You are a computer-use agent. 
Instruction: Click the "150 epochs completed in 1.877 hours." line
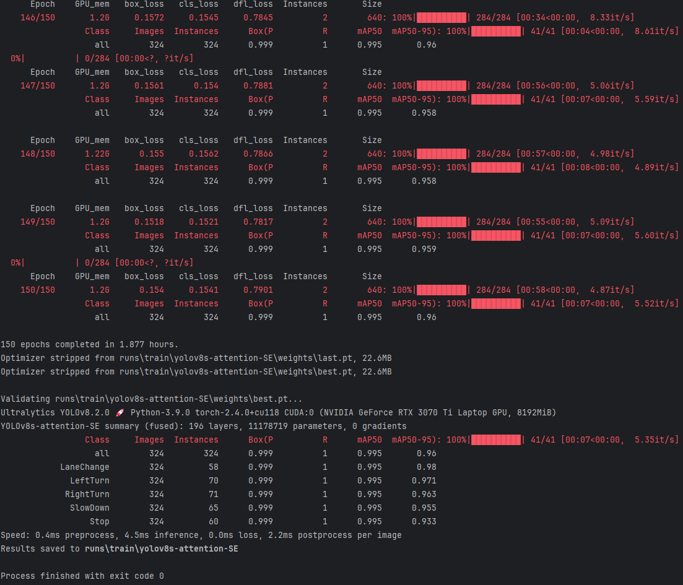pyautogui.click(x=90, y=345)
